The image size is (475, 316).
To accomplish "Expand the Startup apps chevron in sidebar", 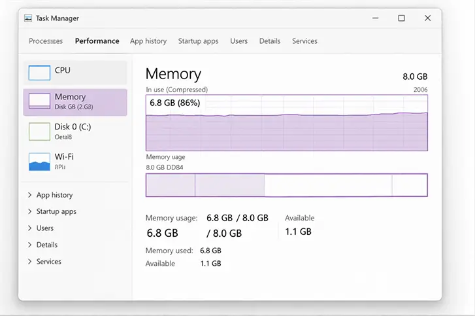I will coord(29,211).
